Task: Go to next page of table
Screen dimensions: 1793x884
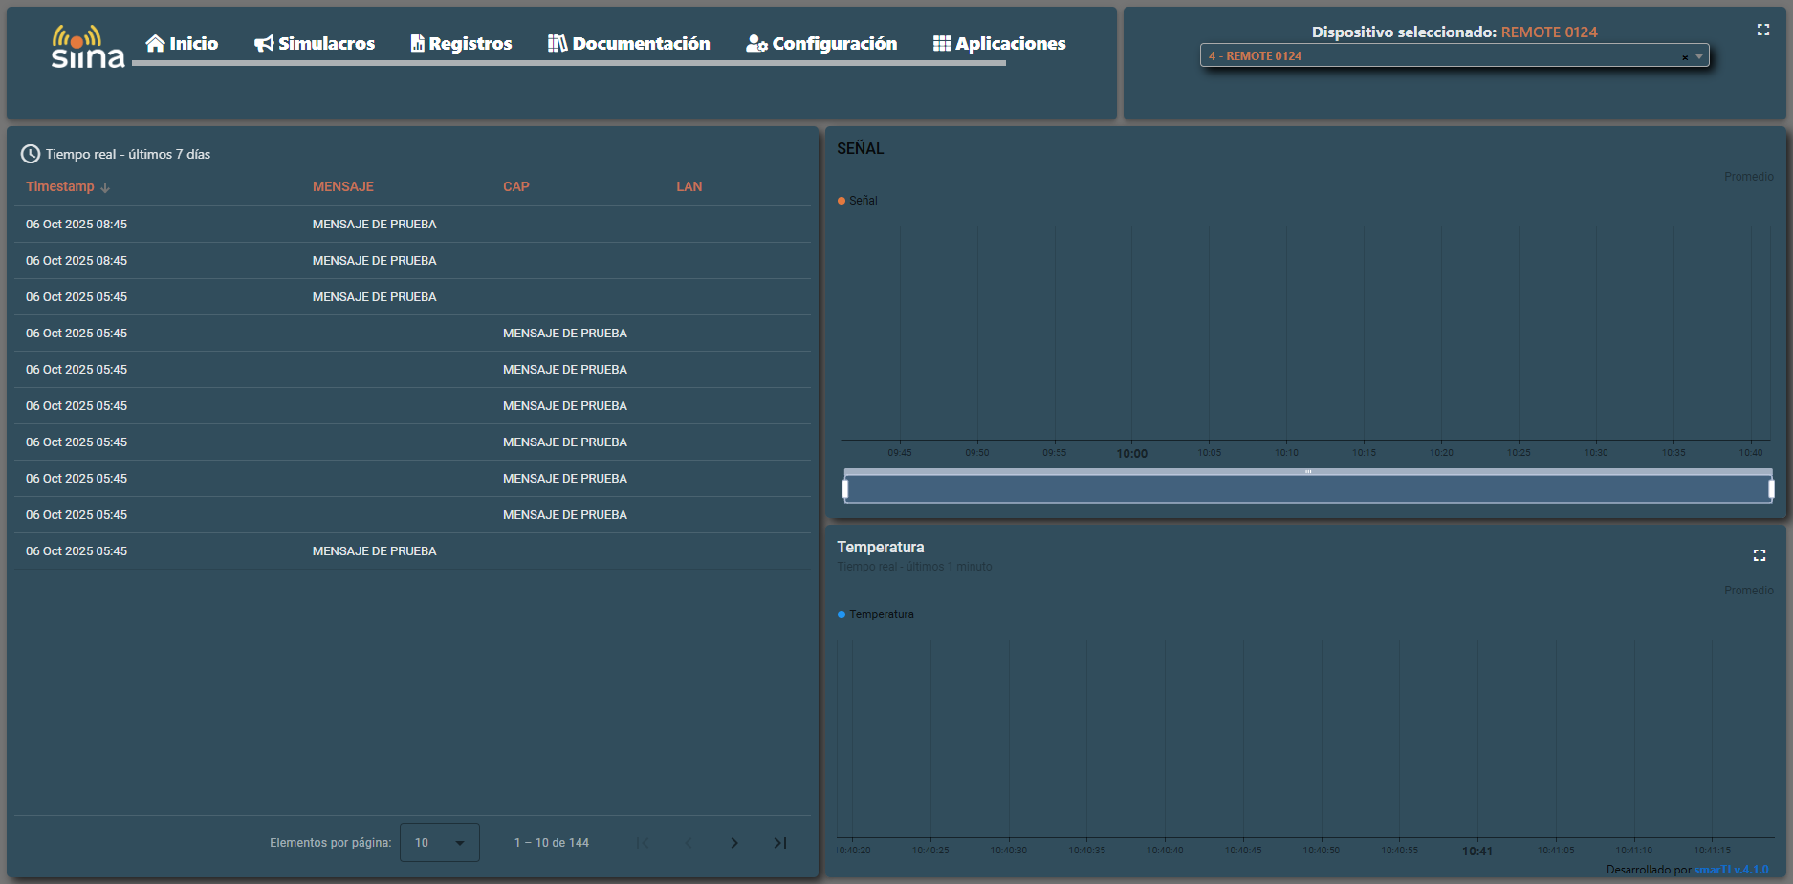Action: pyautogui.click(x=733, y=843)
